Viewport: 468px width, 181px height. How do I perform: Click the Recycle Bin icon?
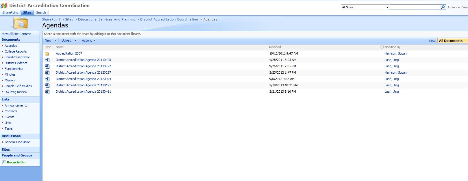pos(4,162)
